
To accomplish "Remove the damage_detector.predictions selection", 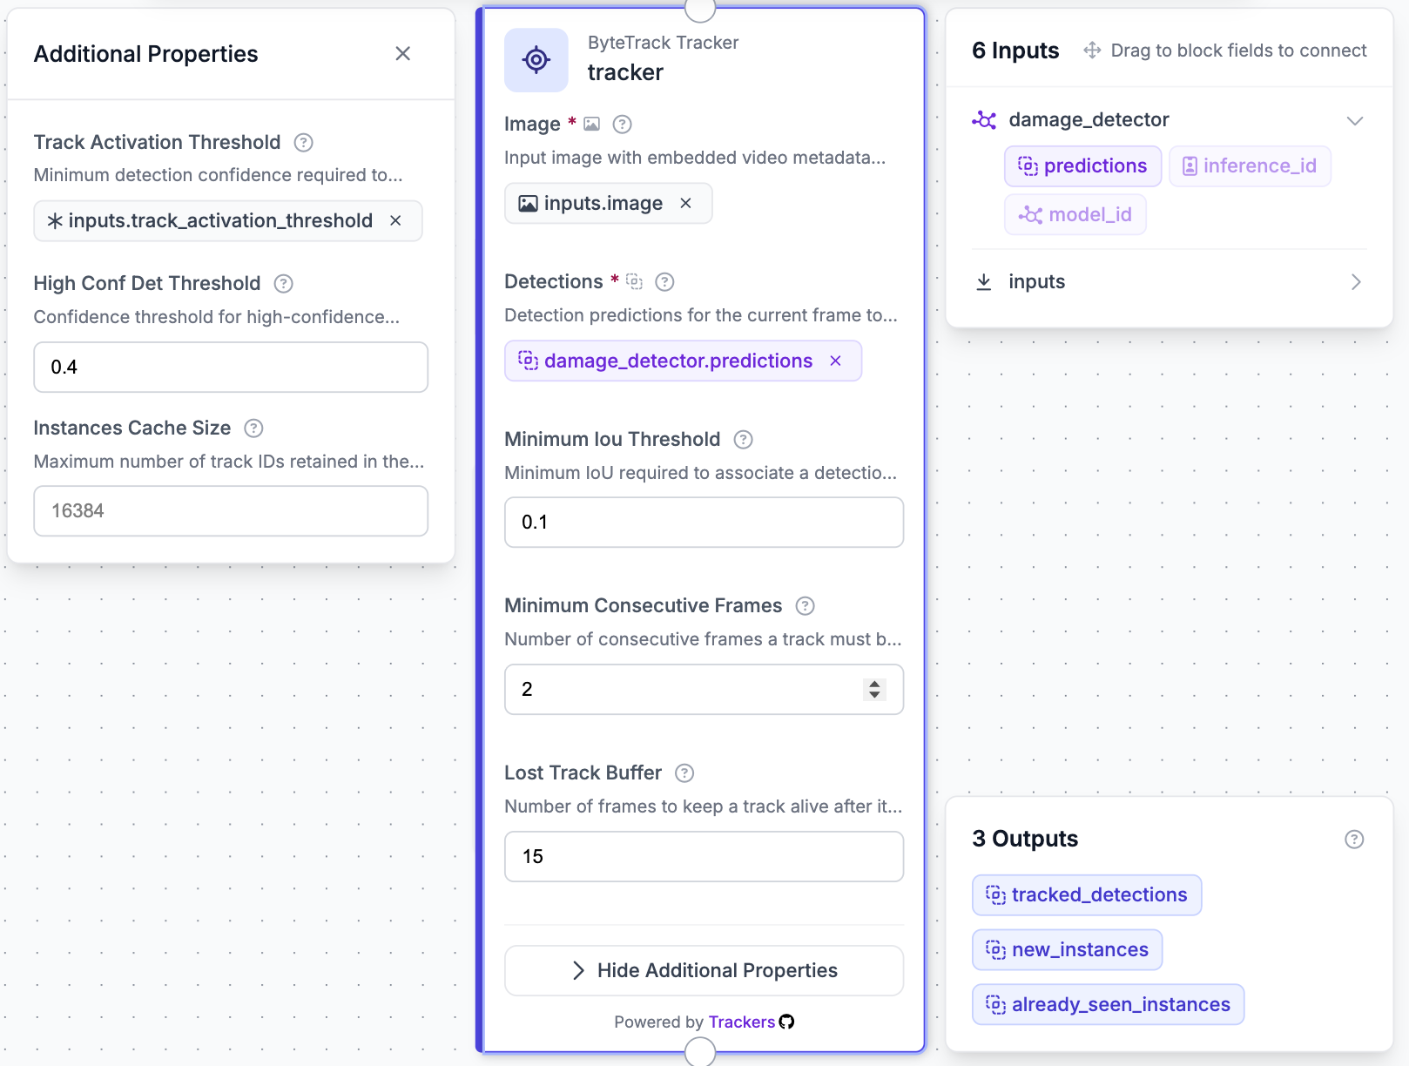I will (x=835, y=361).
